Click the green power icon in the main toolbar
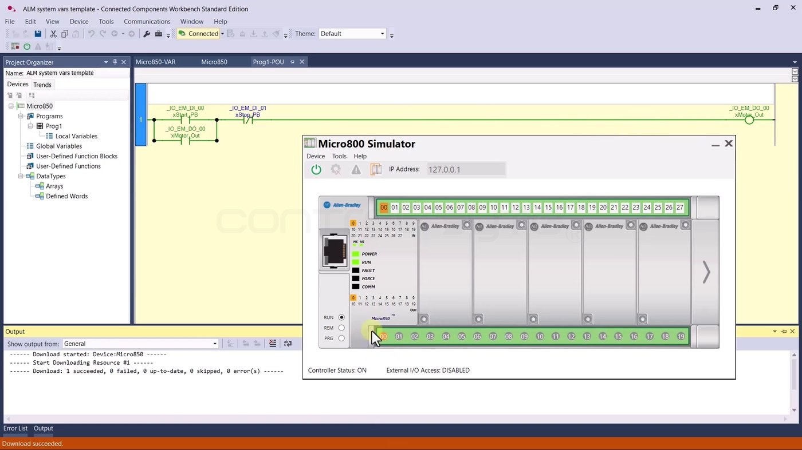This screenshot has height=450, width=802. pos(26,46)
